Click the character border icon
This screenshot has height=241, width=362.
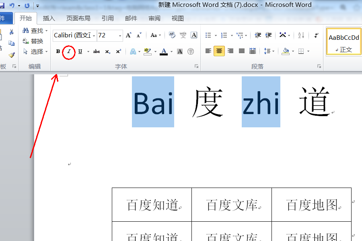click(x=194, y=35)
